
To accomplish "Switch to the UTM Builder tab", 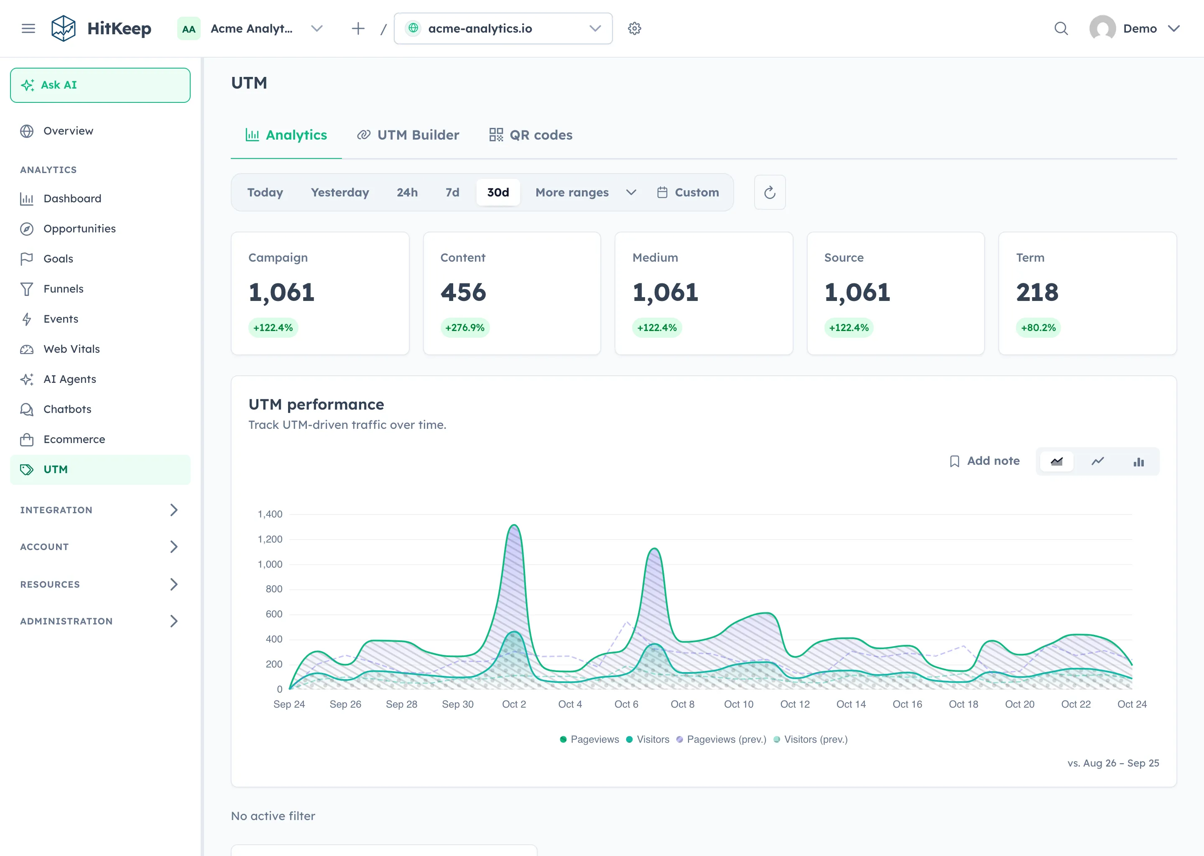I will pyautogui.click(x=408, y=135).
